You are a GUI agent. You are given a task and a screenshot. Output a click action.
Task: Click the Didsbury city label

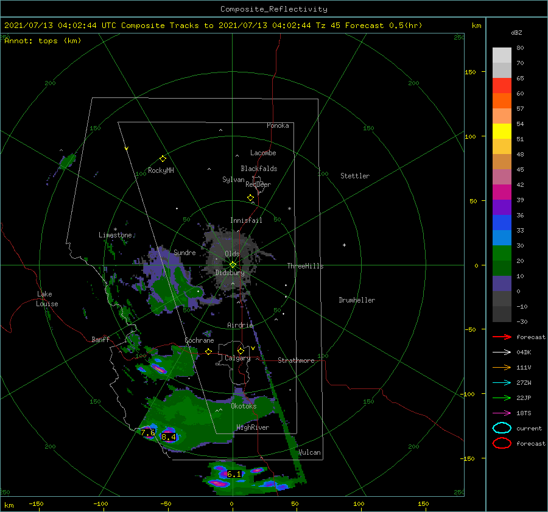coord(230,273)
